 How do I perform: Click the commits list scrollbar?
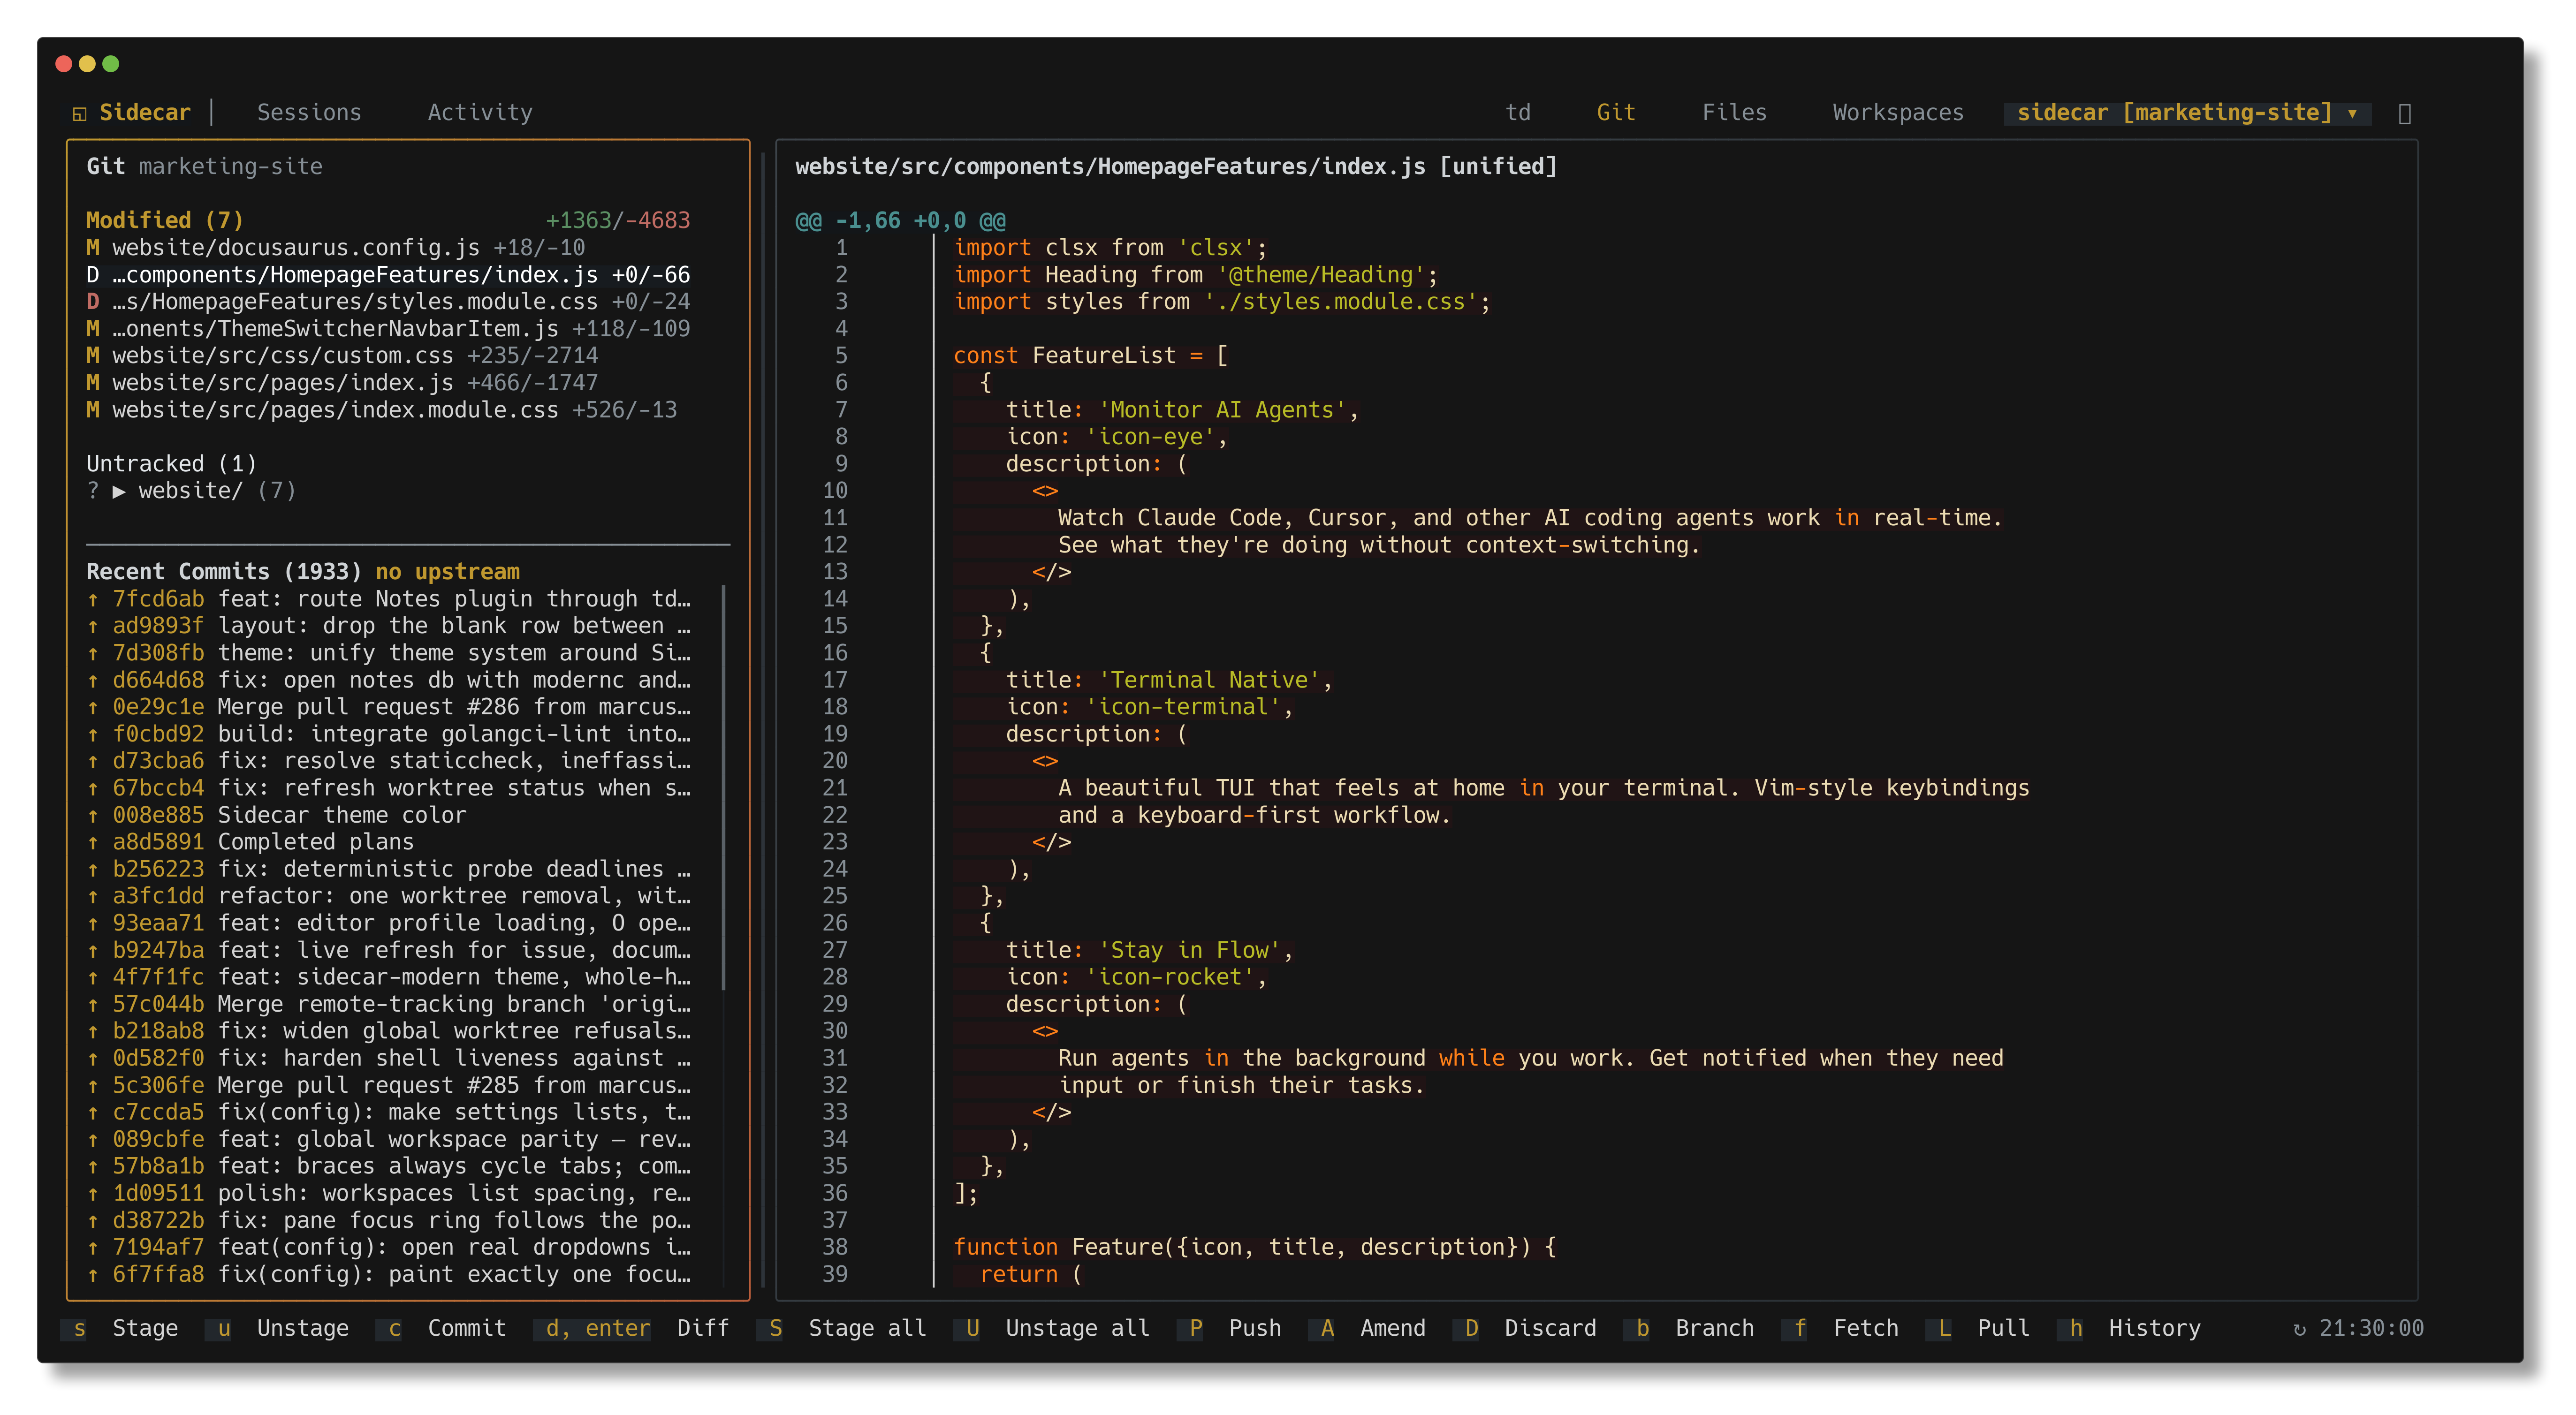coord(723,787)
